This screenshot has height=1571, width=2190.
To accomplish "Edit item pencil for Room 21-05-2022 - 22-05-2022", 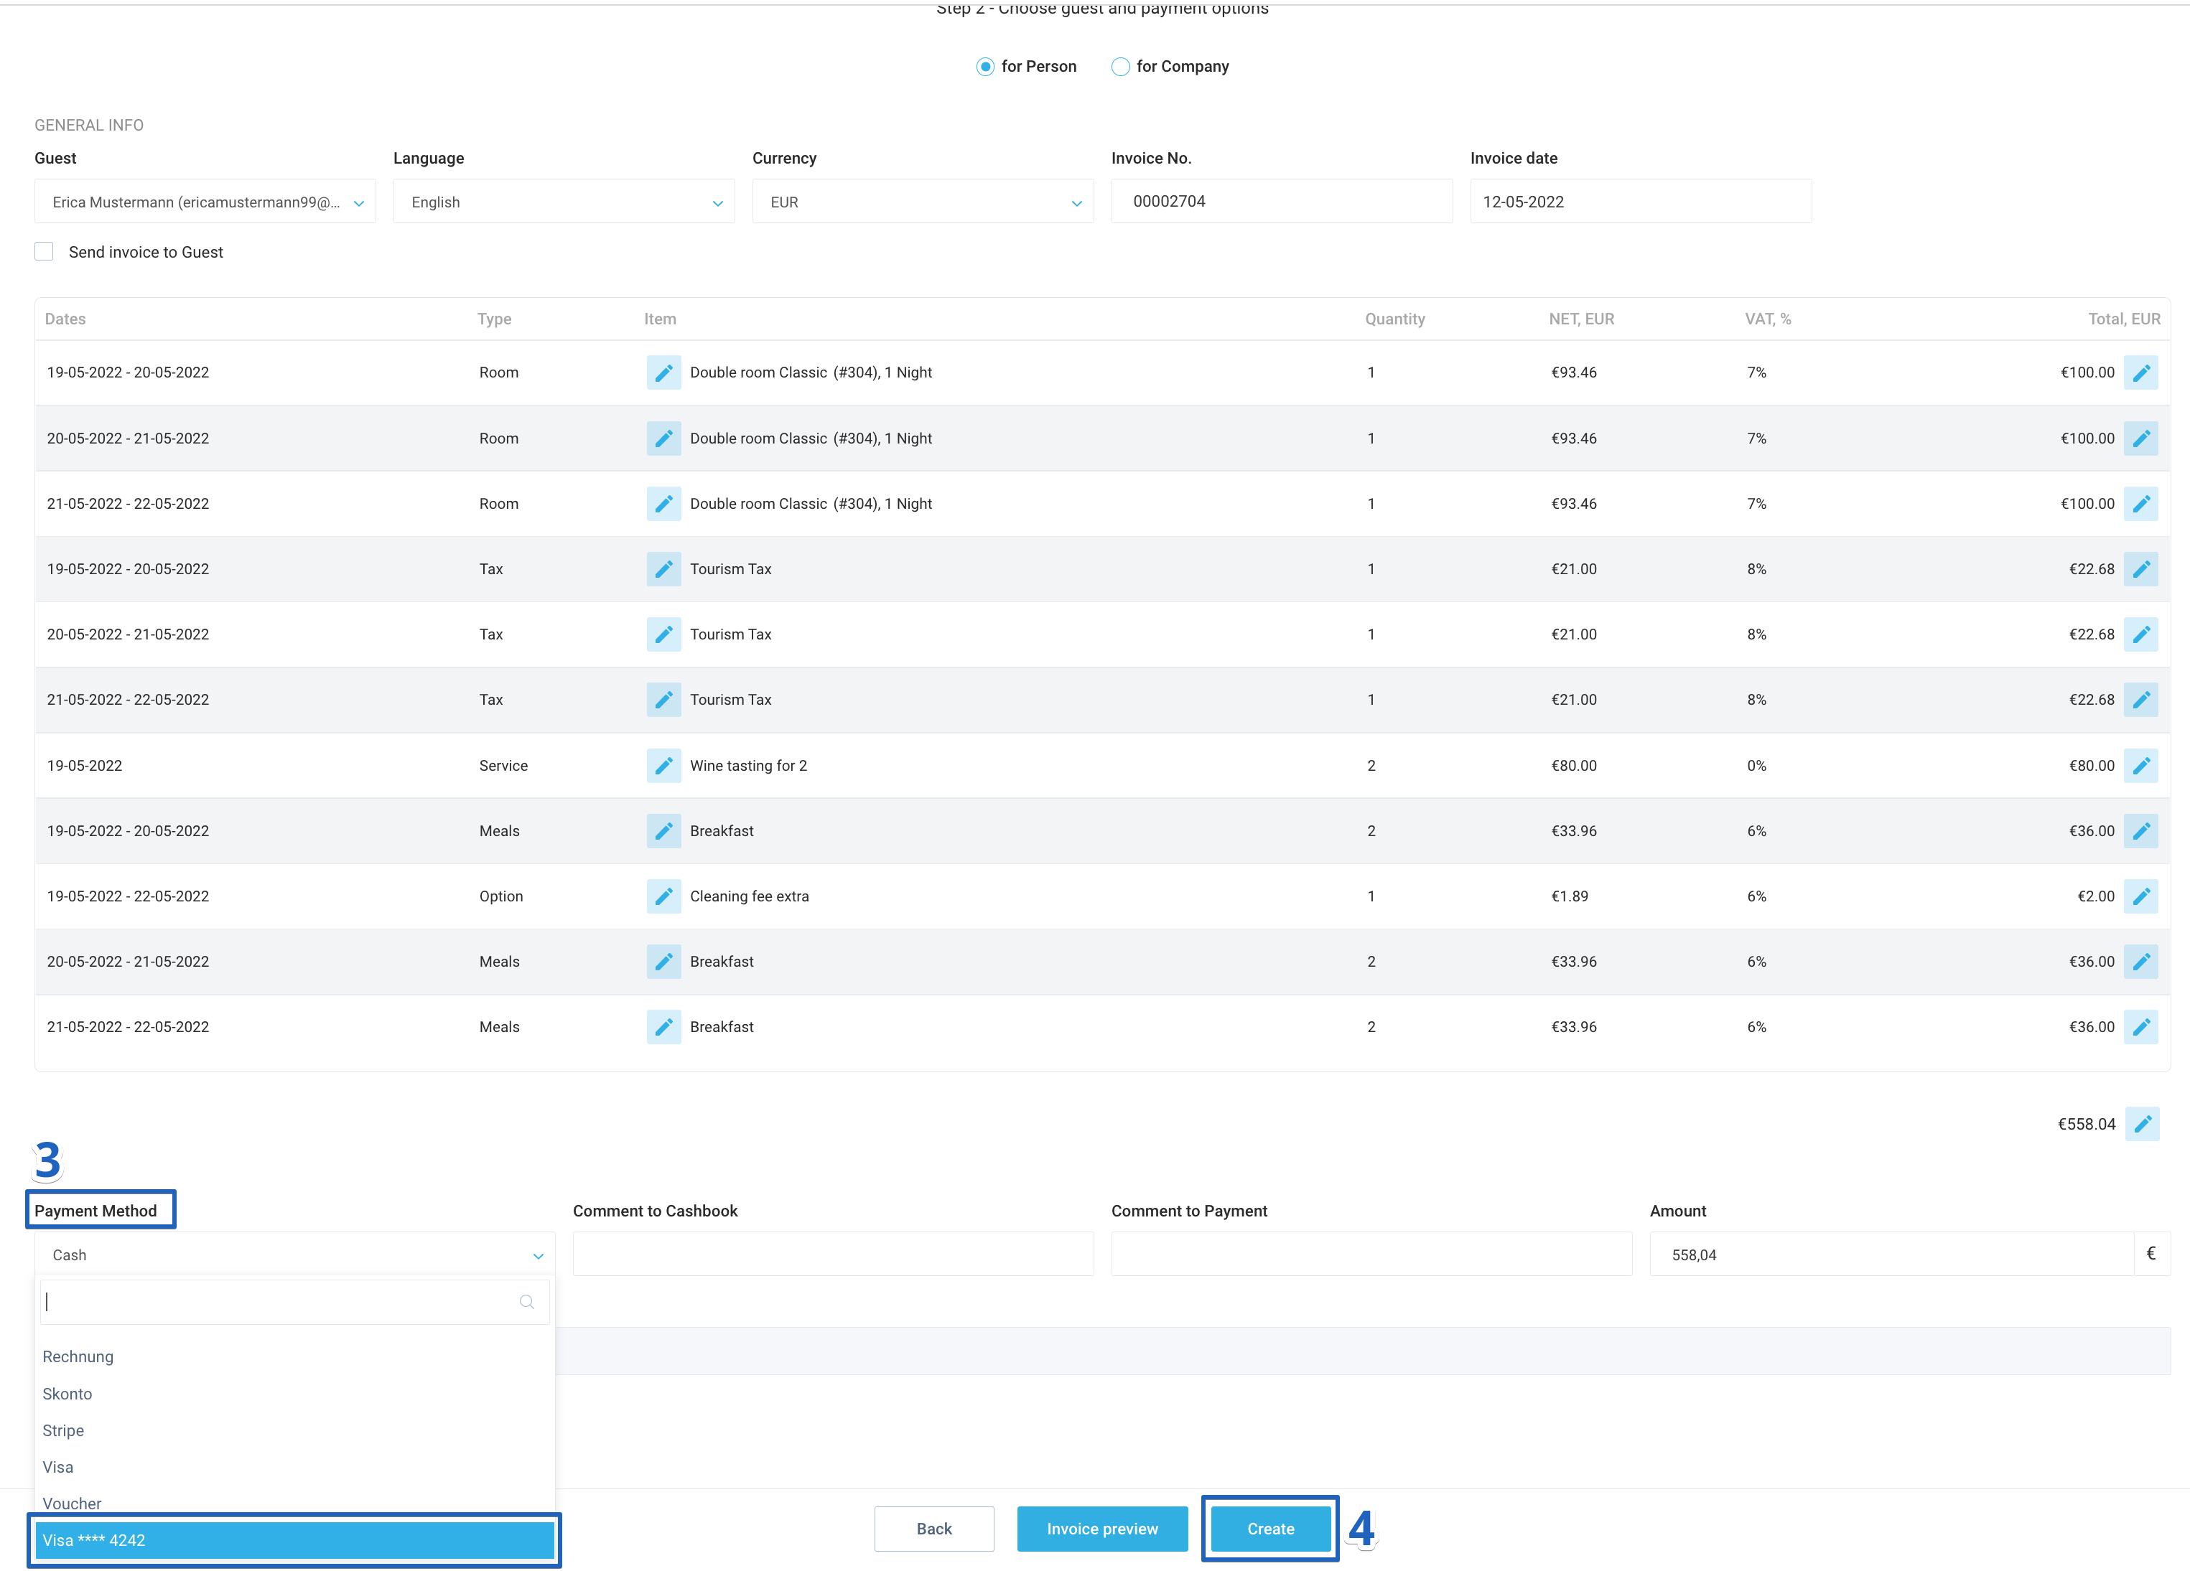I will click(663, 504).
